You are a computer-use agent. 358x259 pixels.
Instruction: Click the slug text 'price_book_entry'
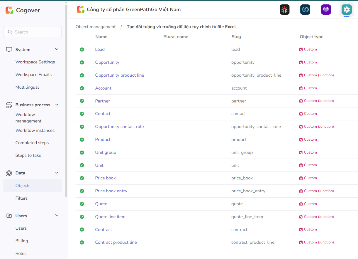(248, 191)
